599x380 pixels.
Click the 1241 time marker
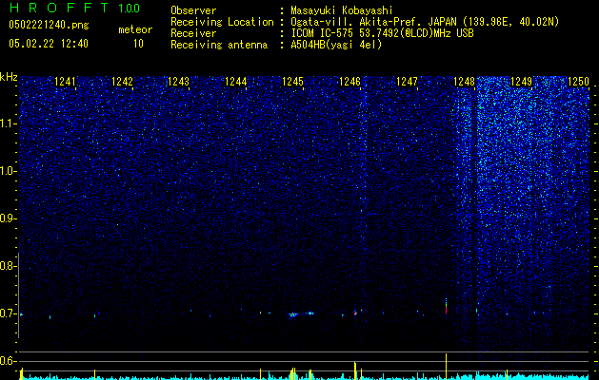click(x=65, y=82)
